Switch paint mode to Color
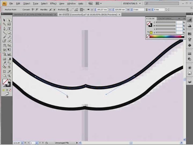 pos(3,90)
